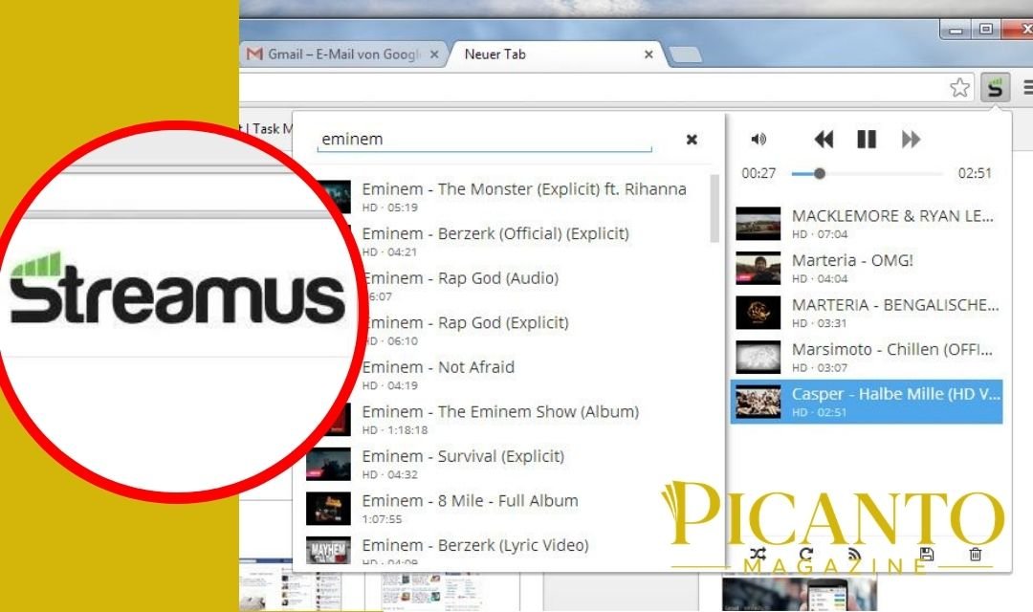Click Casper - Halbe Mille thumbnail

click(x=758, y=402)
